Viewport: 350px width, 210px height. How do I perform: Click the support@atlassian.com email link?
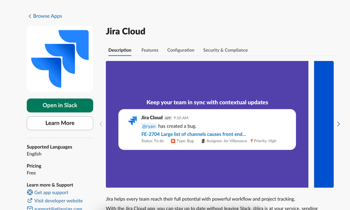tap(58, 208)
